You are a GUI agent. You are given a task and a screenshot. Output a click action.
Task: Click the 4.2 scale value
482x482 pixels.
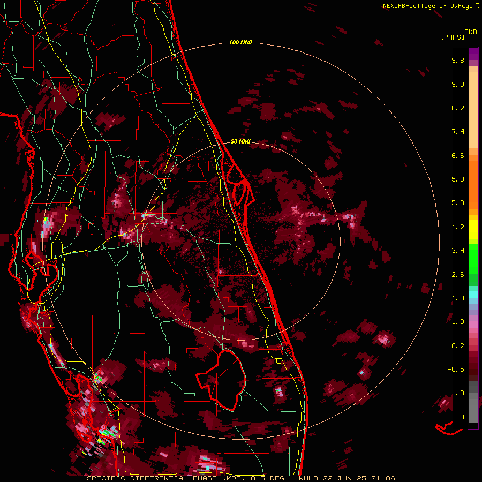coord(458,227)
